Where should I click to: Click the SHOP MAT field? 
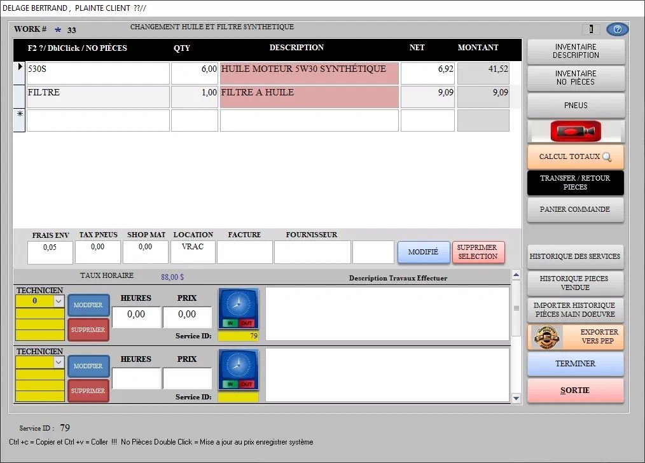(146, 252)
